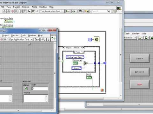Open Help menu in Front Panel window
Viewport: 153px width, 114px height.
tap(40, 35)
